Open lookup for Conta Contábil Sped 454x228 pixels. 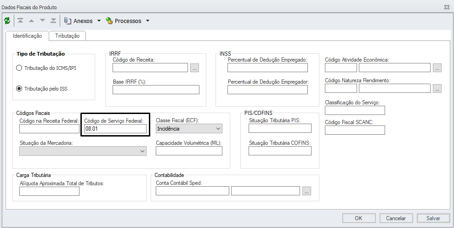click(306, 191)
